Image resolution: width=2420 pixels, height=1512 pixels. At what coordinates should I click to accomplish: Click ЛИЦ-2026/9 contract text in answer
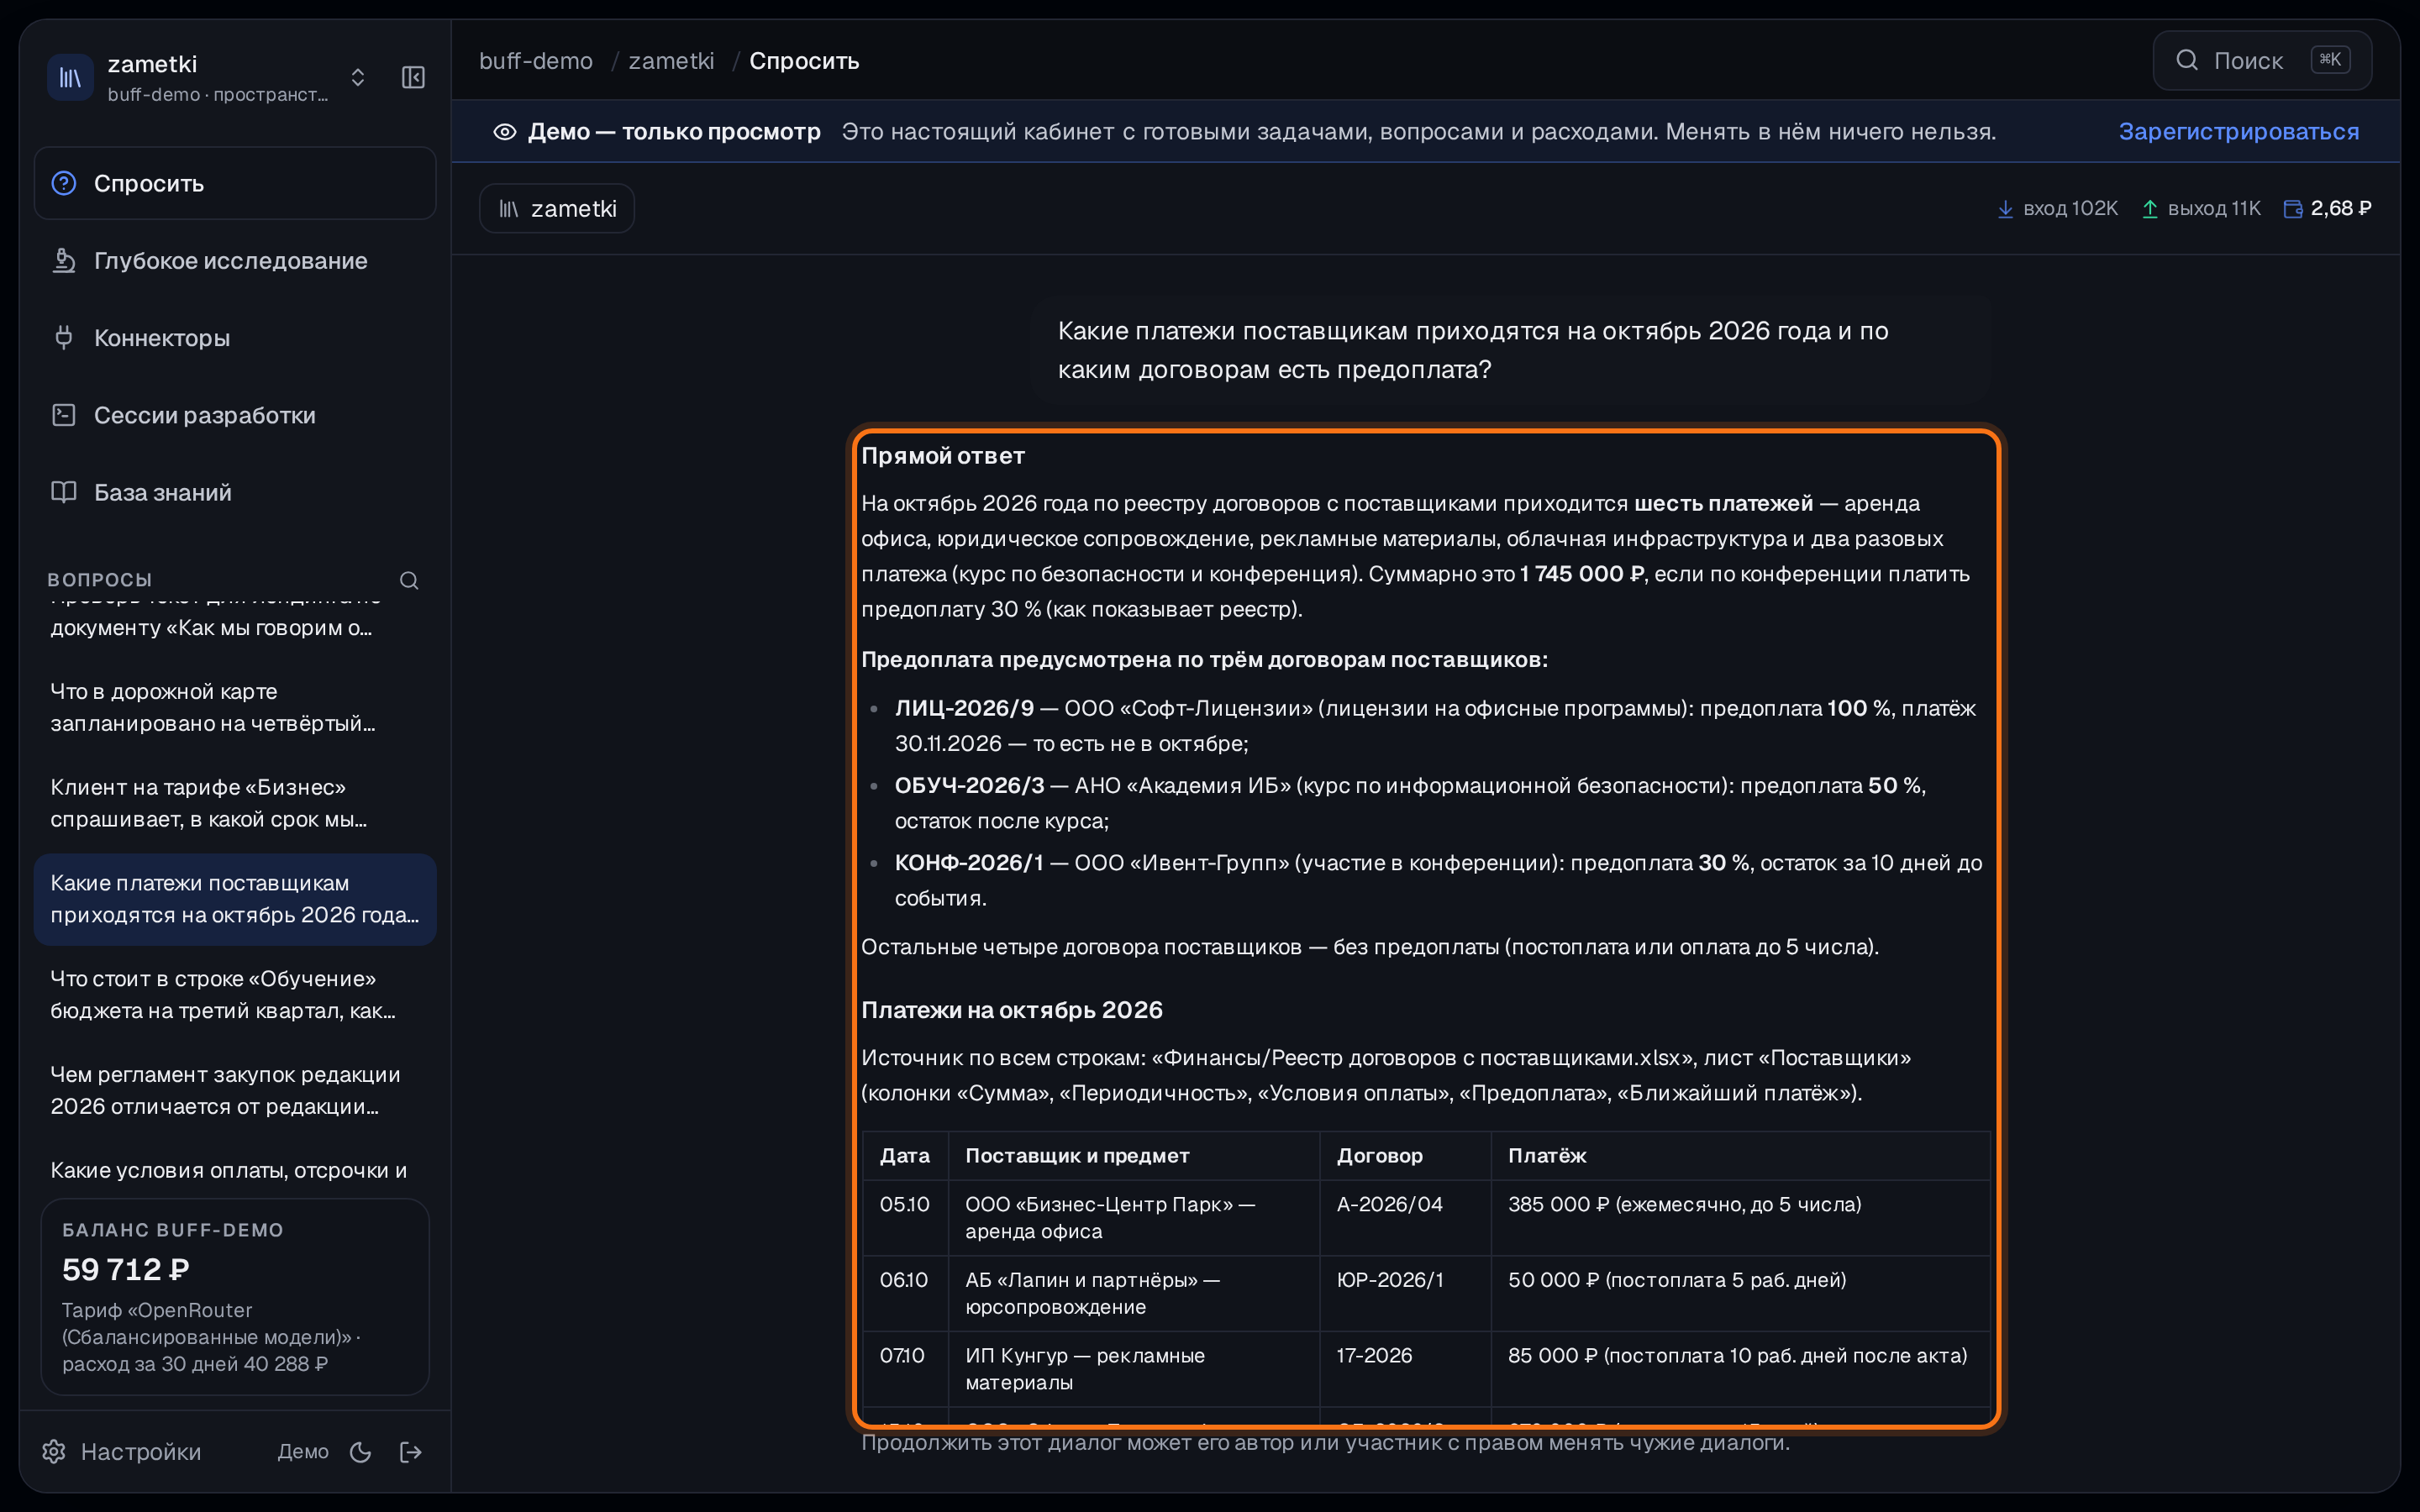click(x=964, y=708)
